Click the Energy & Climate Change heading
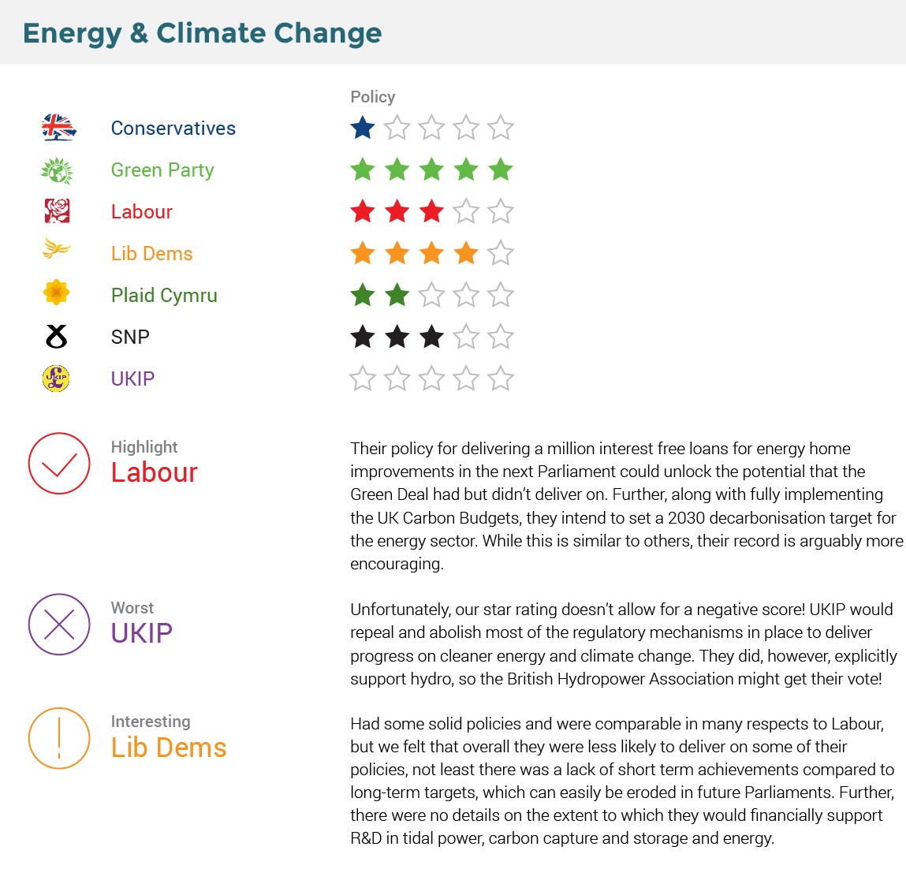Image resolution: width=906 pixels, height=869 pixels. (x=203, y=33)
